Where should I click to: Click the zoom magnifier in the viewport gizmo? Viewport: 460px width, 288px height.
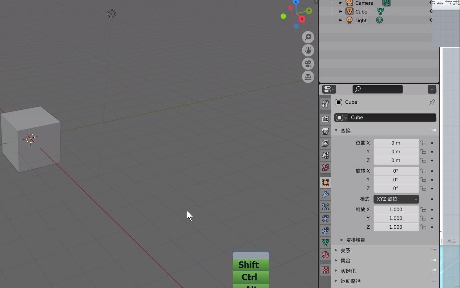tap(308, 37)
